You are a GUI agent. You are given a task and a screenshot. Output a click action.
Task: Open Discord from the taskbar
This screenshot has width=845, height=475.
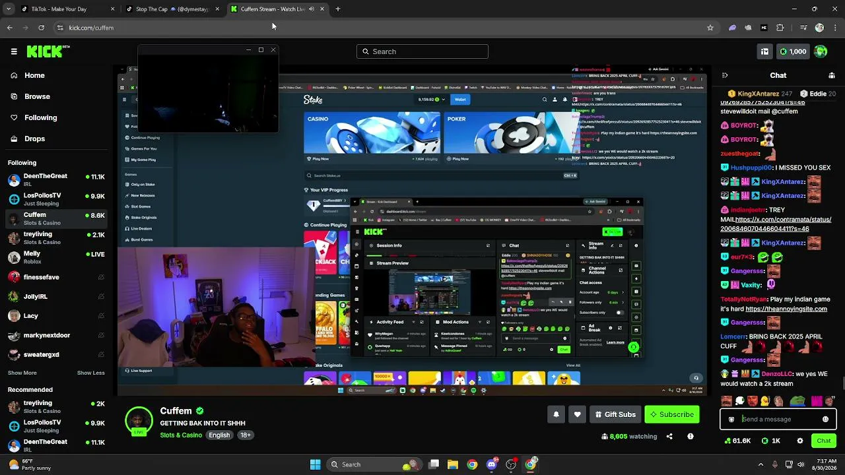pyautogui.click(x=491, y=464)
